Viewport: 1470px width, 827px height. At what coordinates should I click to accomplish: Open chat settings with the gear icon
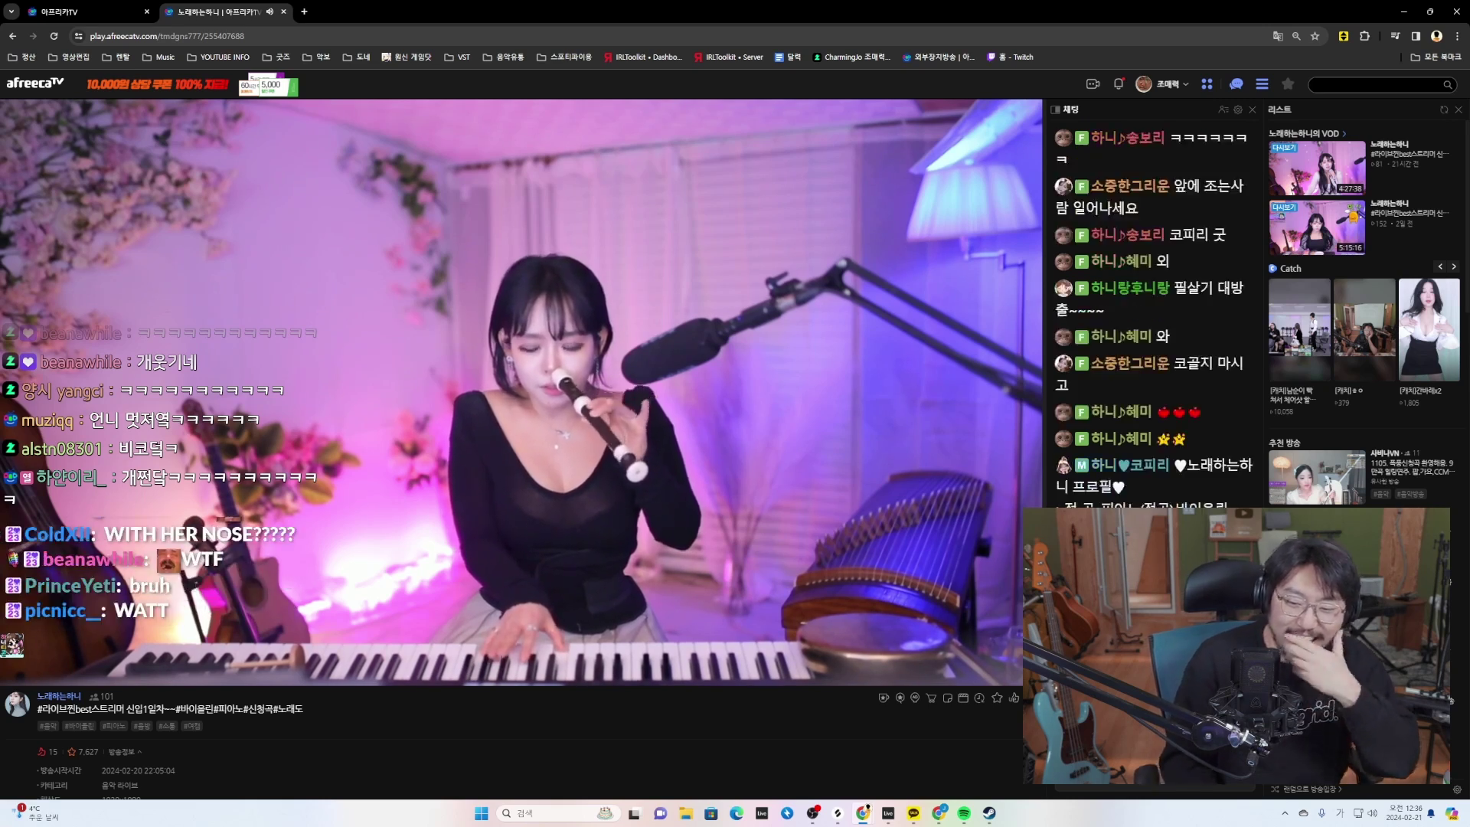pyautogui.click(x=1238, y=110)
